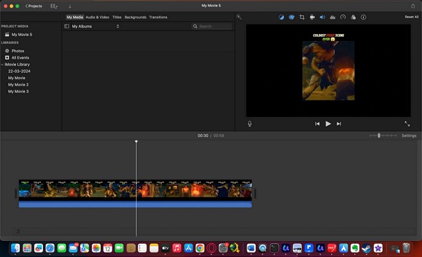The width and height of the screenshot is (422, 257).
Task: Enter fullscreen playback with the arrows icon
Action: pyautogui.click(x=407, y=123)
